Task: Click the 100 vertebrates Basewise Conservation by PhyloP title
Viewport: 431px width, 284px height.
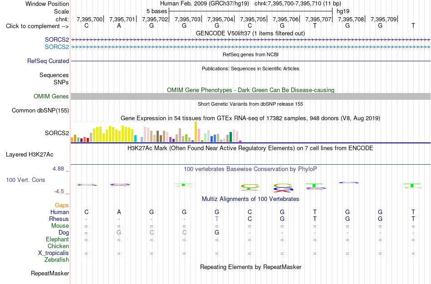Action: click(250, 169)
